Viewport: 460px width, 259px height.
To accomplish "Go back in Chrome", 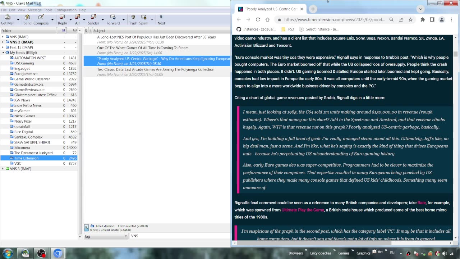I will (239, 20).
